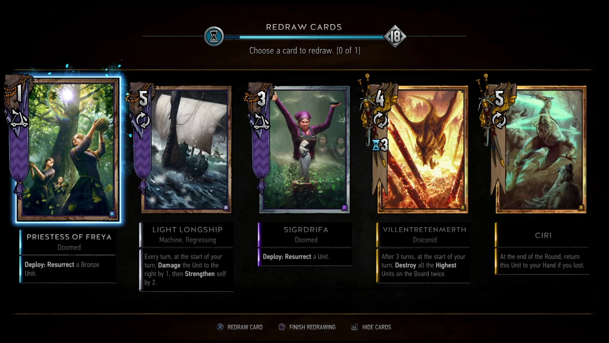Select the Ciri card artwork
This screenshot has width=609, height=343.
click(541, 150)
